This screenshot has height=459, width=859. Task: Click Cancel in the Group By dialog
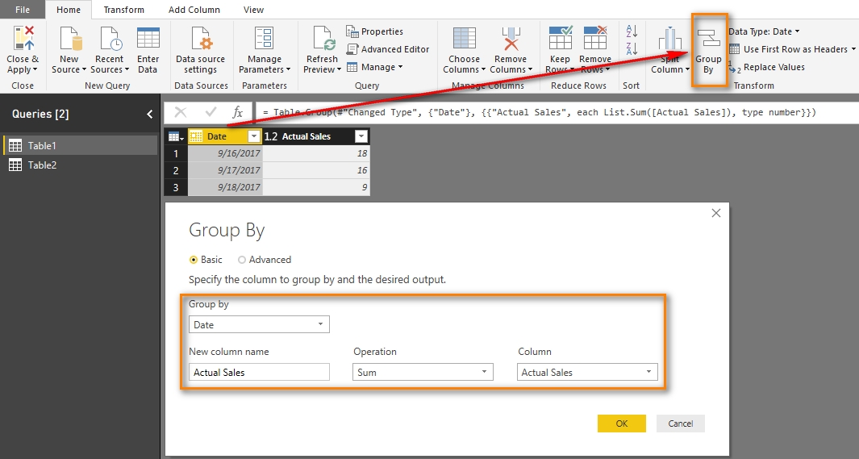coord(681,424)
